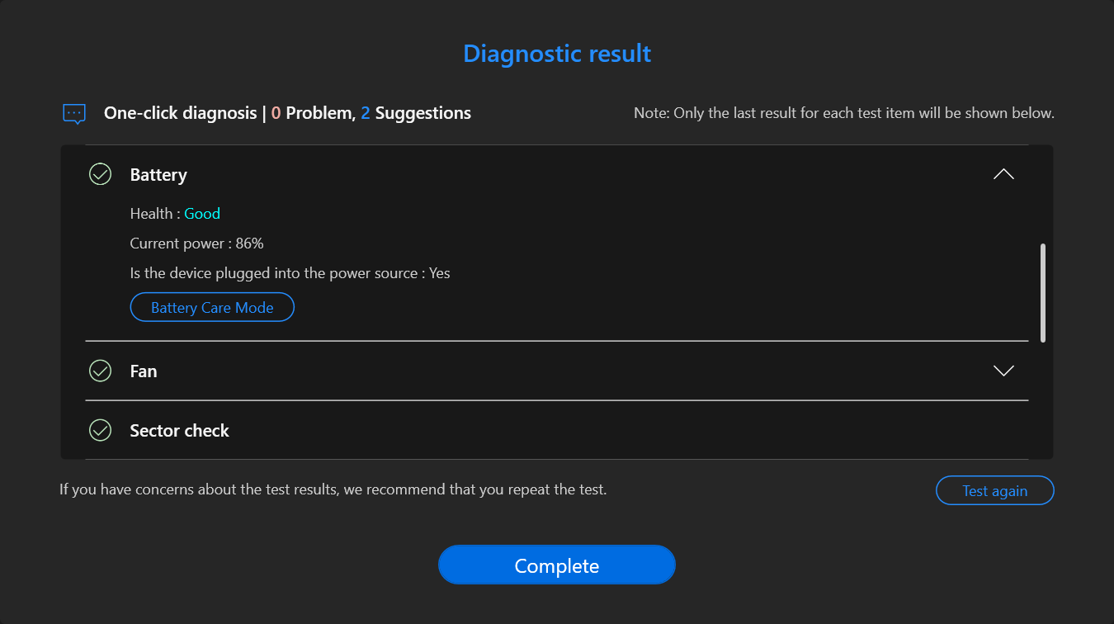Click the Diagnostic result heading
1114x624 pixels.
pos(557,54)
